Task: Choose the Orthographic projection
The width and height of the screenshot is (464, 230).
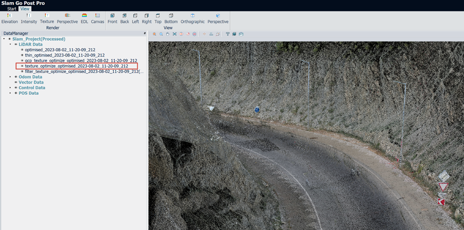Action: 193,18
